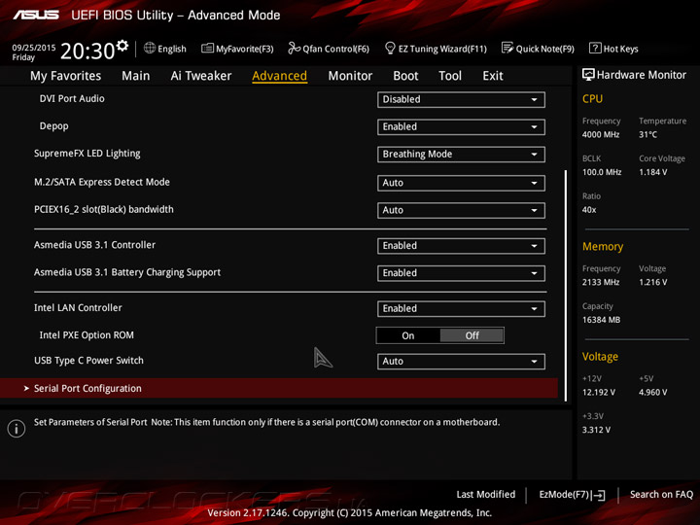
Task: Click the 4000 MHz CPU frequency value
Action: coord(601,134)
